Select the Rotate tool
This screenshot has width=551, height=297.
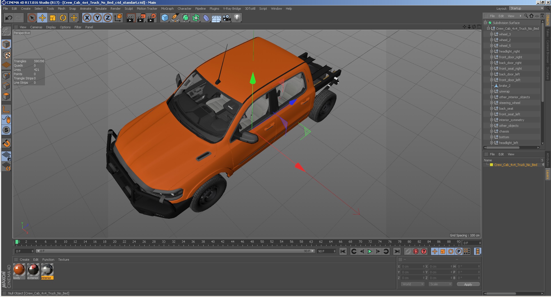(x=63, y=18)
